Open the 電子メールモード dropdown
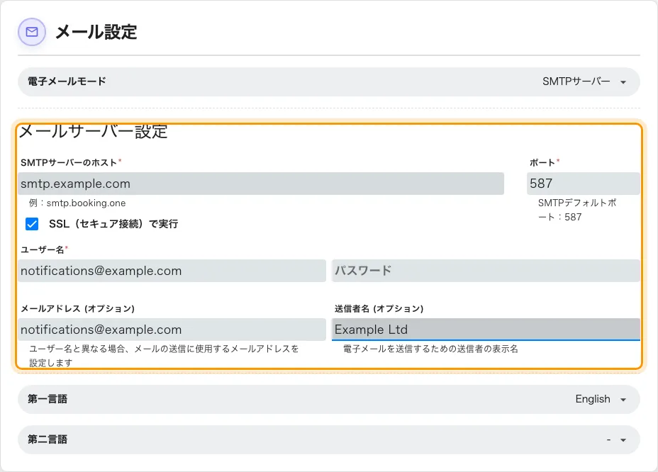Viewport: 658px width, 472px height. point(328,82)
